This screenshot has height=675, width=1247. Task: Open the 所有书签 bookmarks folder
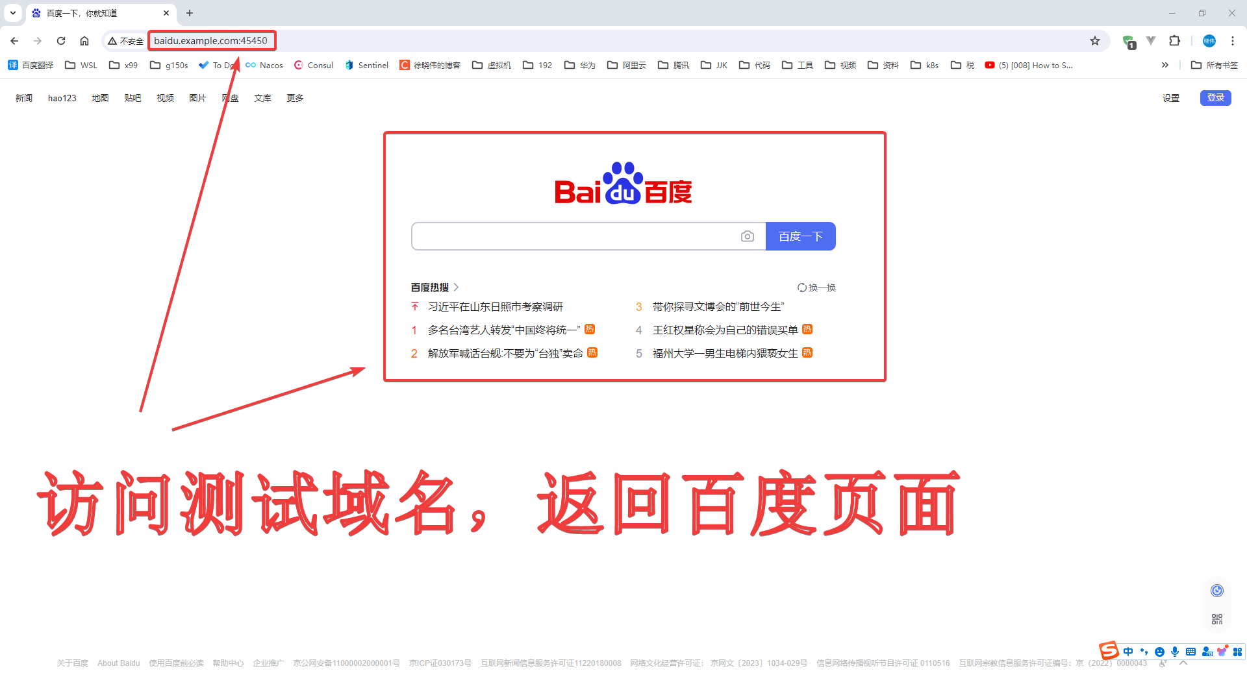point(1215,65)
